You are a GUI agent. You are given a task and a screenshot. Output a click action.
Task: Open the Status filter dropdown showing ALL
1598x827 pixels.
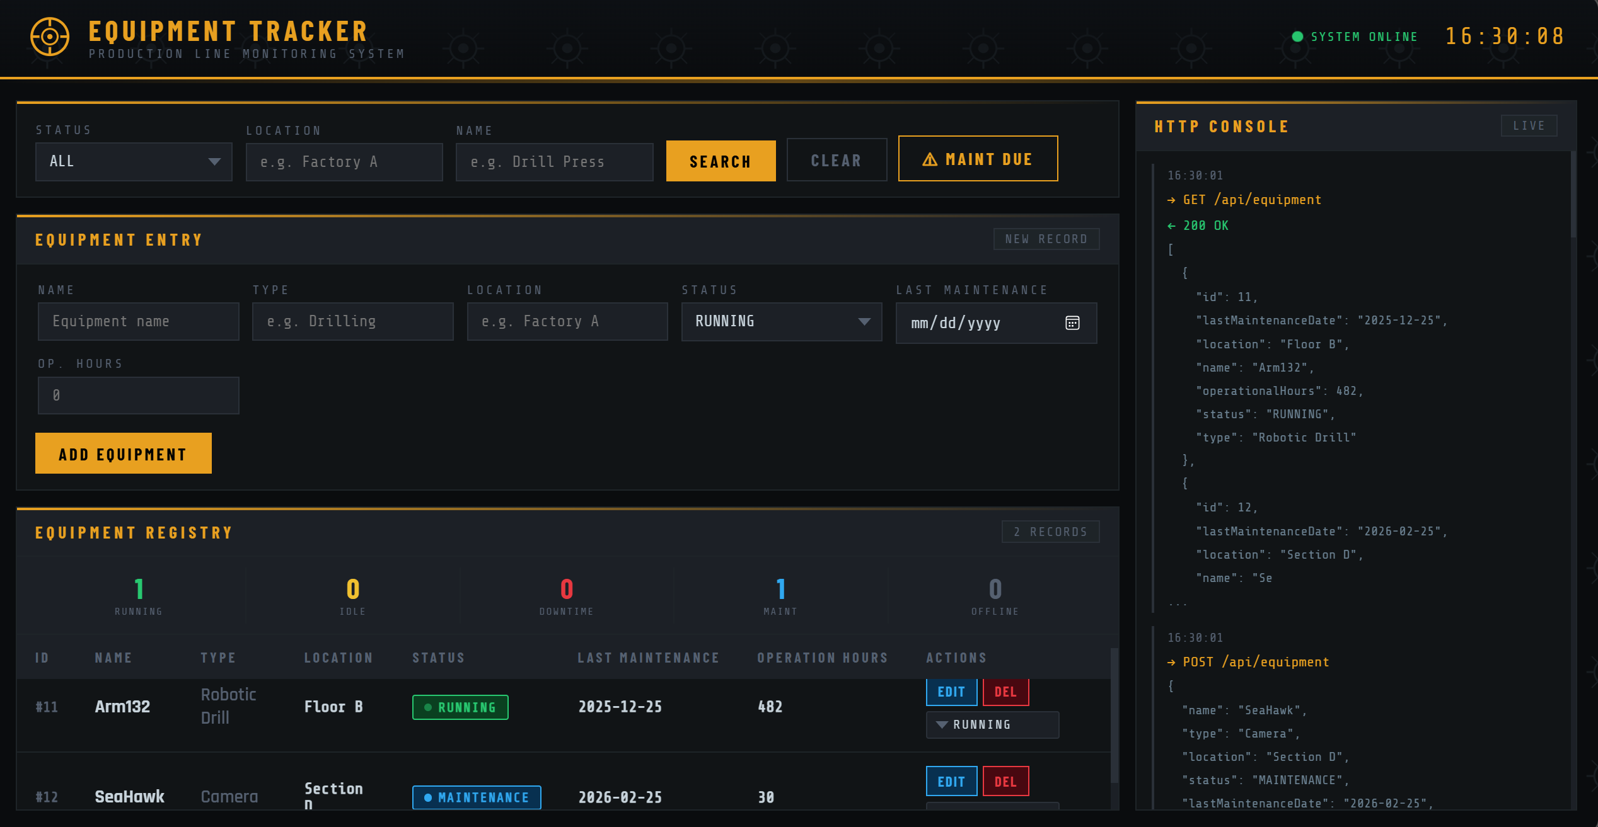point(134,162)
